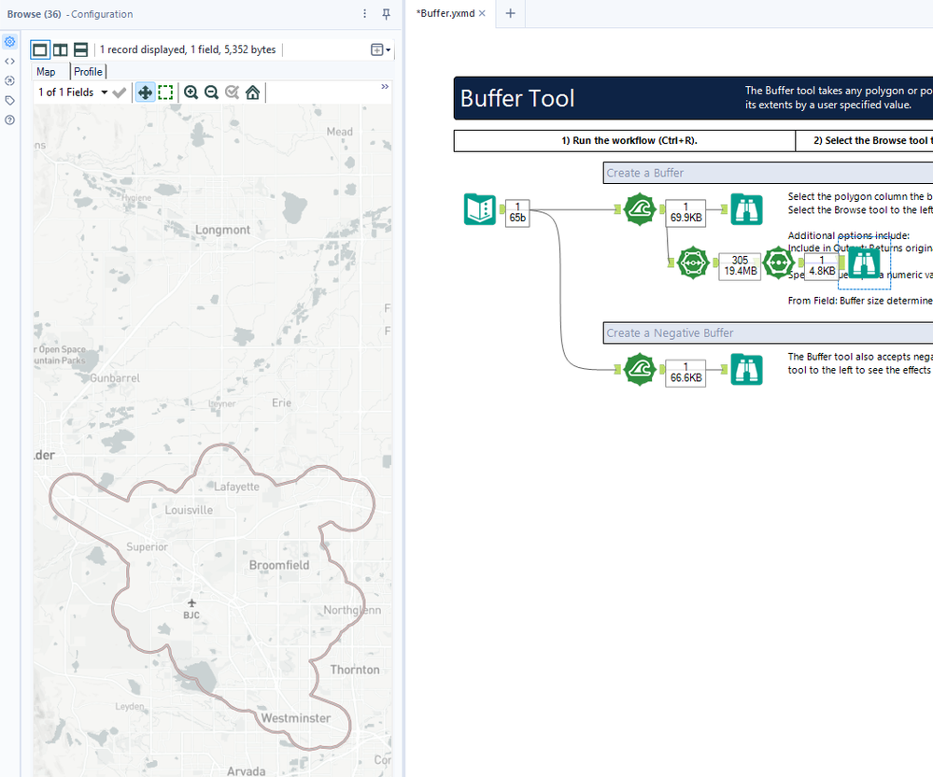
Task: Click the Lafayette label on the map
Action: [x=236, y=487]
